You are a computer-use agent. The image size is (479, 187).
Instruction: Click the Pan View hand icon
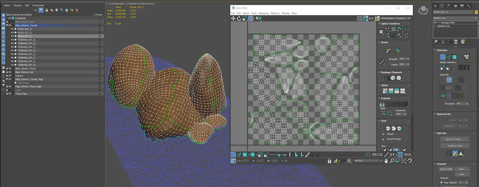[387, 161]
